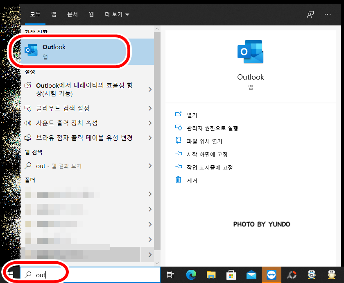Image resolution: width=344 pixels, height=283 pixels.
Task: Click the pin icon for 작업 표시줄에 고정
Action: pos(179,167)
